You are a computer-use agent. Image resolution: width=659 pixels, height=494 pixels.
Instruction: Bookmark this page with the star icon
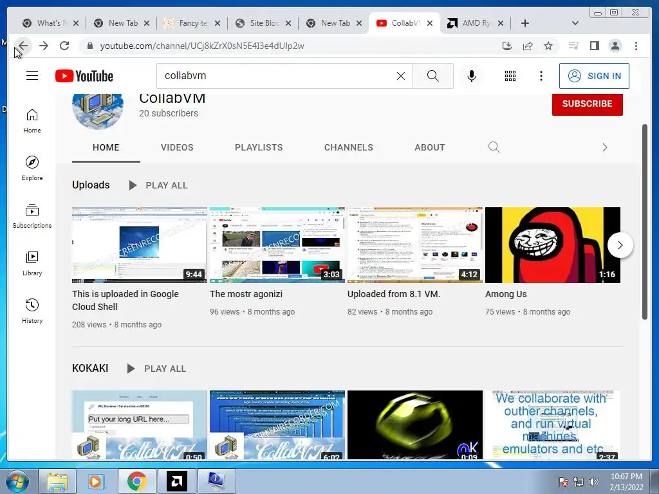click(548, 46)
